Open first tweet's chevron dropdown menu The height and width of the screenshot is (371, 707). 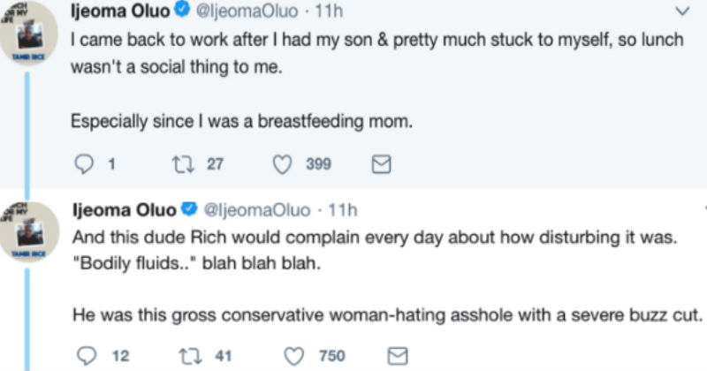pyautogui.click(x=680, y=12)
